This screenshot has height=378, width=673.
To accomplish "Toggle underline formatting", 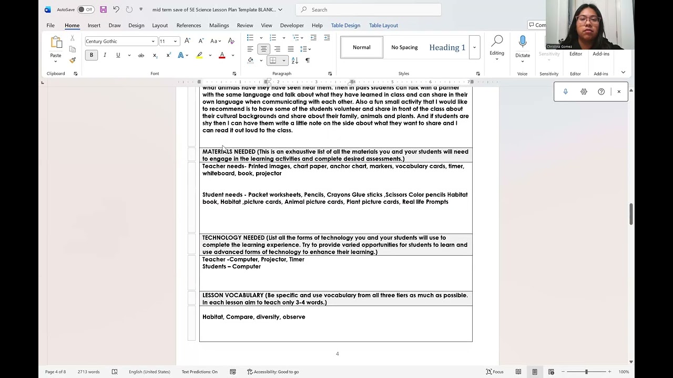I will click(x=118, y=55).
